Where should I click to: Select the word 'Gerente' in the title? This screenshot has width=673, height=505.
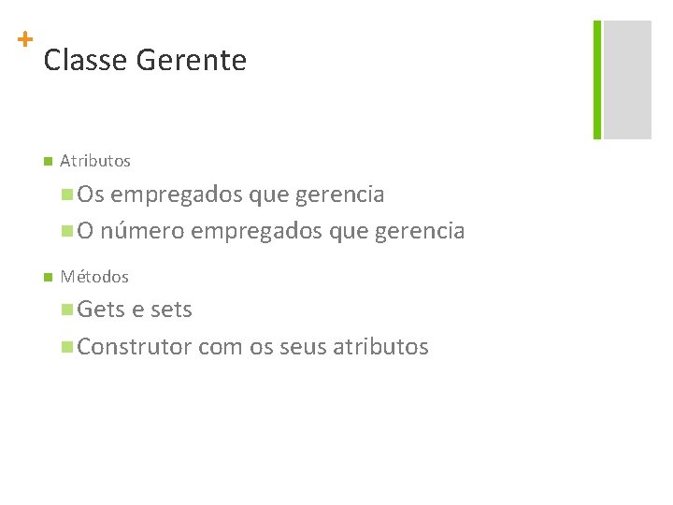[192, 61]
